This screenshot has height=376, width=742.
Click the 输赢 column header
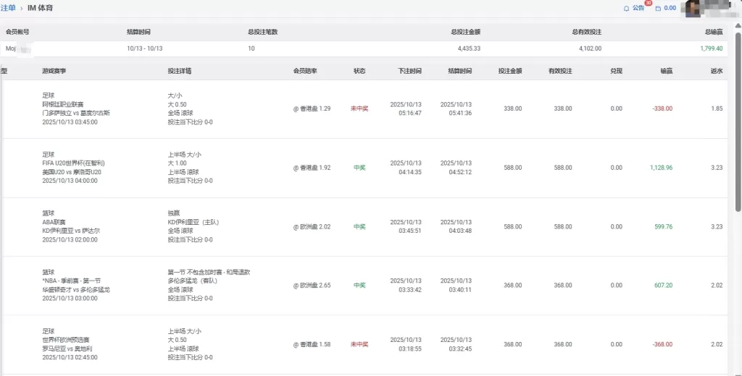click(x=666, y=71)
